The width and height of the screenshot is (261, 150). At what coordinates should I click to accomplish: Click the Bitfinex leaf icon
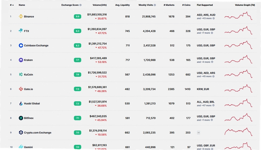(x=21, y=118)
